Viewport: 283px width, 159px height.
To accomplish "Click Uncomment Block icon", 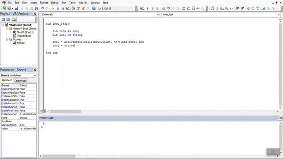I will (258, 8).
